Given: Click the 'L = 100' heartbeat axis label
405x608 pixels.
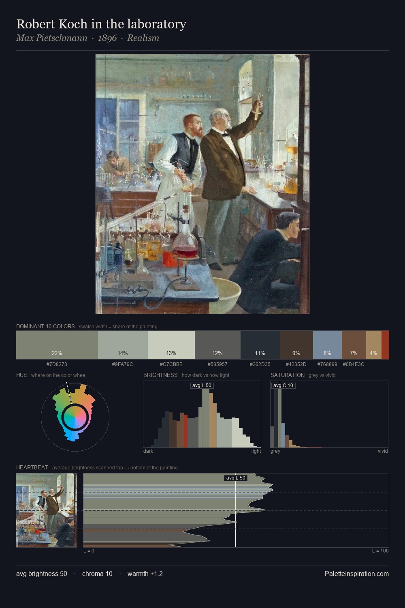Looking at the screenshot, I should [380, 550].
